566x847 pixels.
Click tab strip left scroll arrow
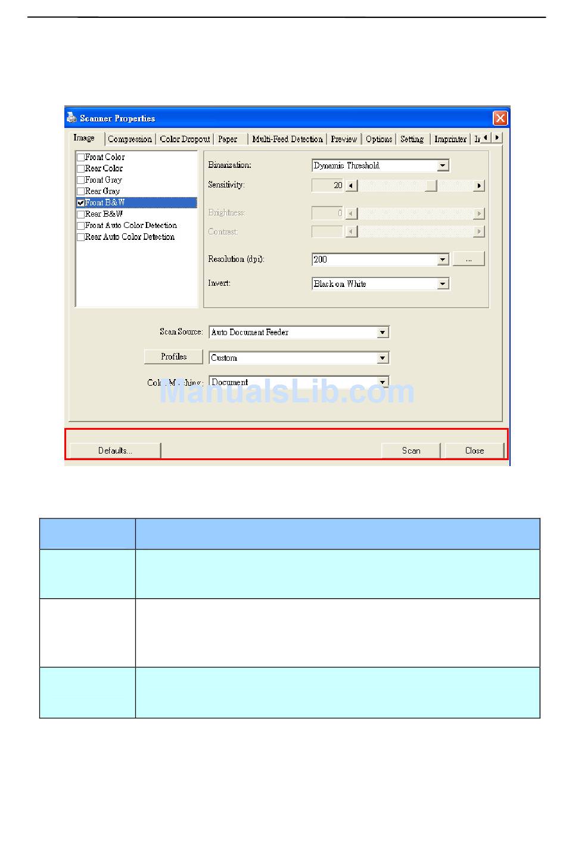point(486,137)
